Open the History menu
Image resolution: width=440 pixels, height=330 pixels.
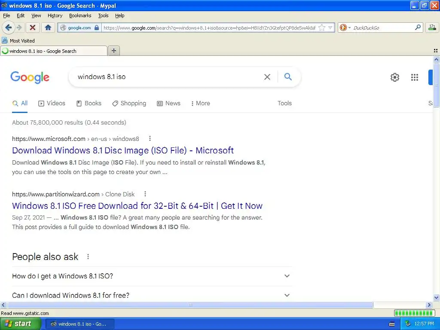pos(55,15)
